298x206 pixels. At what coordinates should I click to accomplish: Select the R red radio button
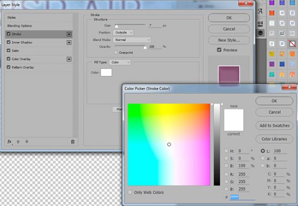point(226,174)
